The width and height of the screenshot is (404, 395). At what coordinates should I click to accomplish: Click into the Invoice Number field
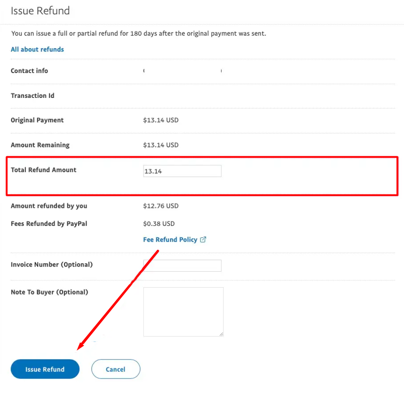[182, 266]
